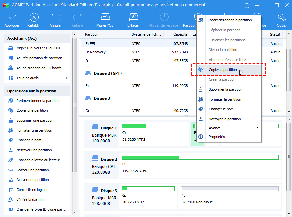Click the Disque 3 header in list
292x217 pixels.
tap(102, 98)
